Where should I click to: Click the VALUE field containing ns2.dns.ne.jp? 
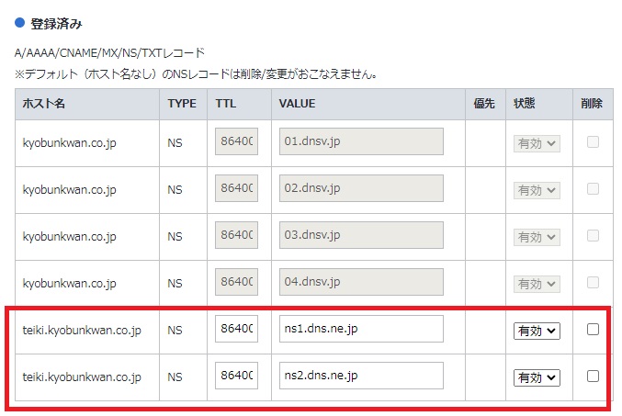(x=361, y=376)
